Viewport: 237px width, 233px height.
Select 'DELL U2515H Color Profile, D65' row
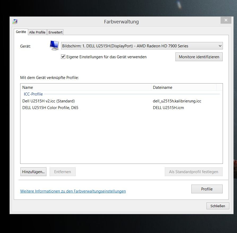(121, 108)
